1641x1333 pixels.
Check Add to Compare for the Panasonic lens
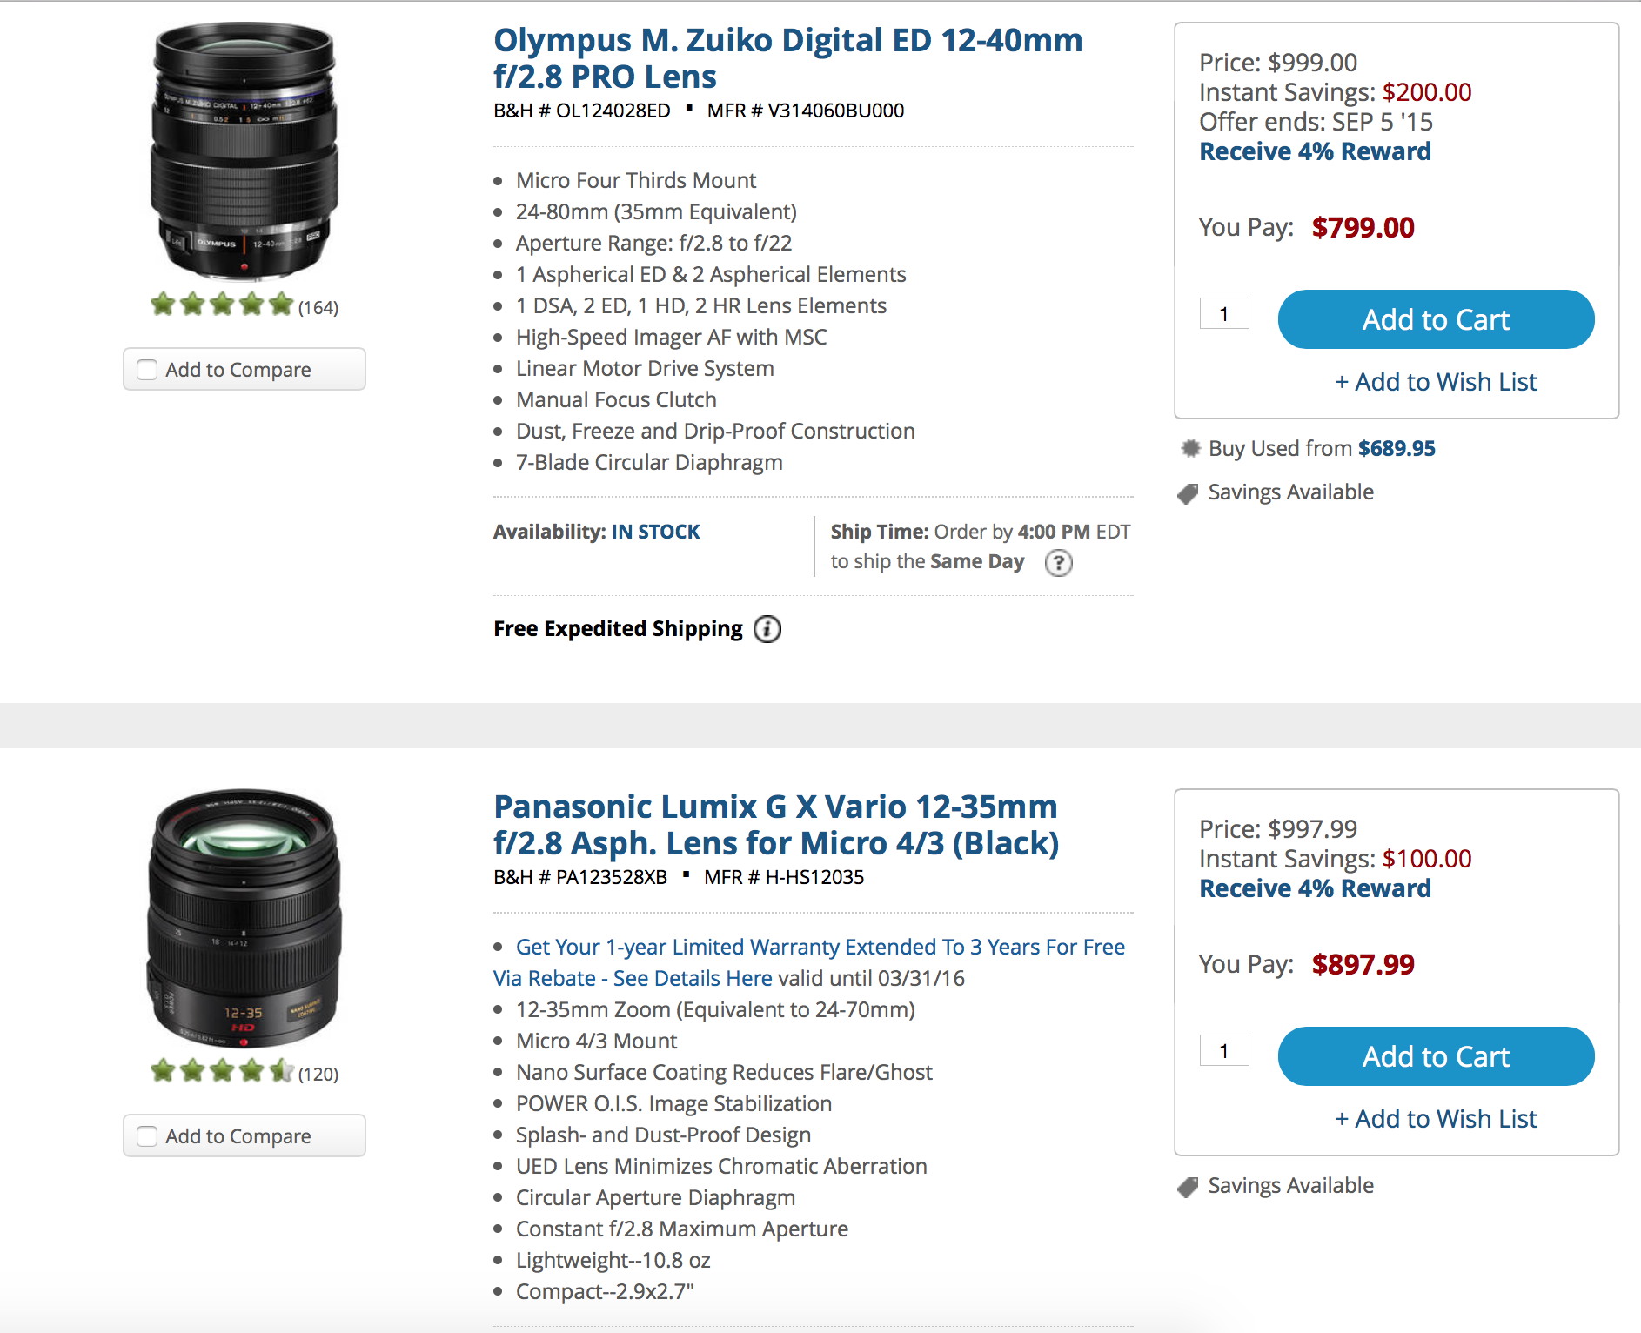148,1136
